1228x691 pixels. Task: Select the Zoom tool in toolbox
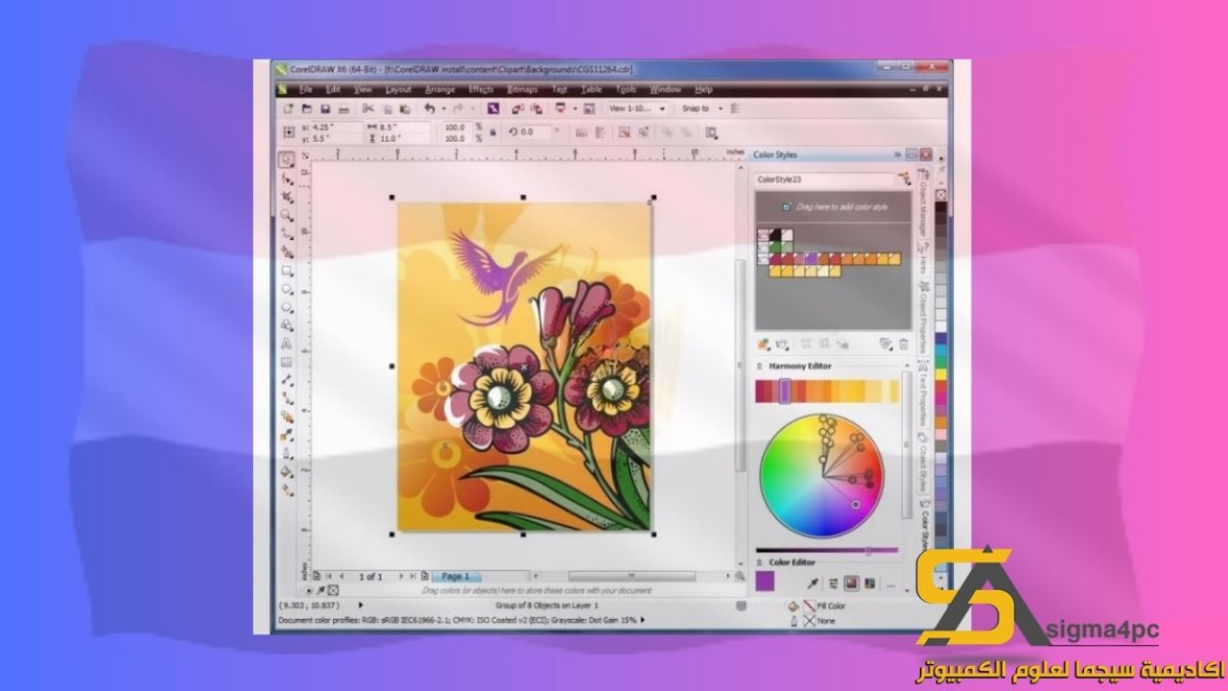coord(287,216)
